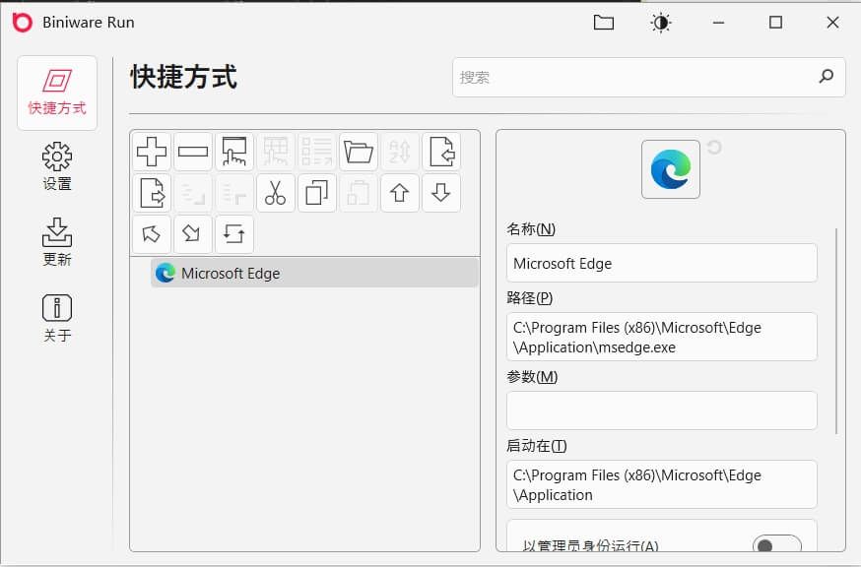
Task: Click the greyed indent lines icon with corner
Action: [193, 193]
